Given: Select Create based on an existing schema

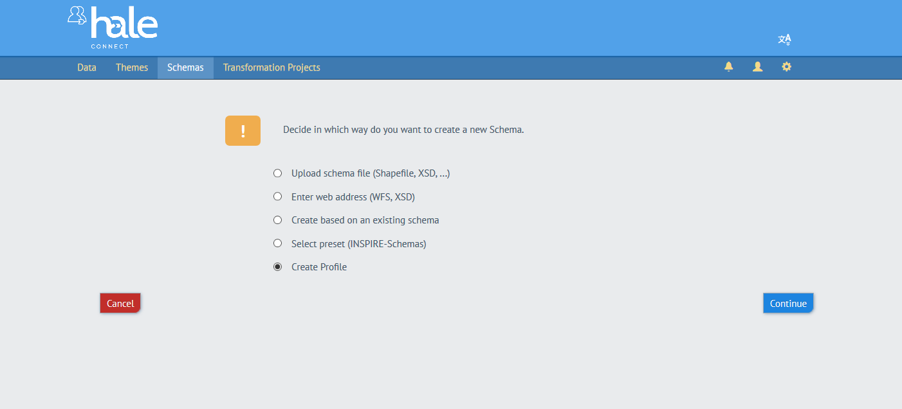Looking at the screenshot, I should (x=277, y=220).
